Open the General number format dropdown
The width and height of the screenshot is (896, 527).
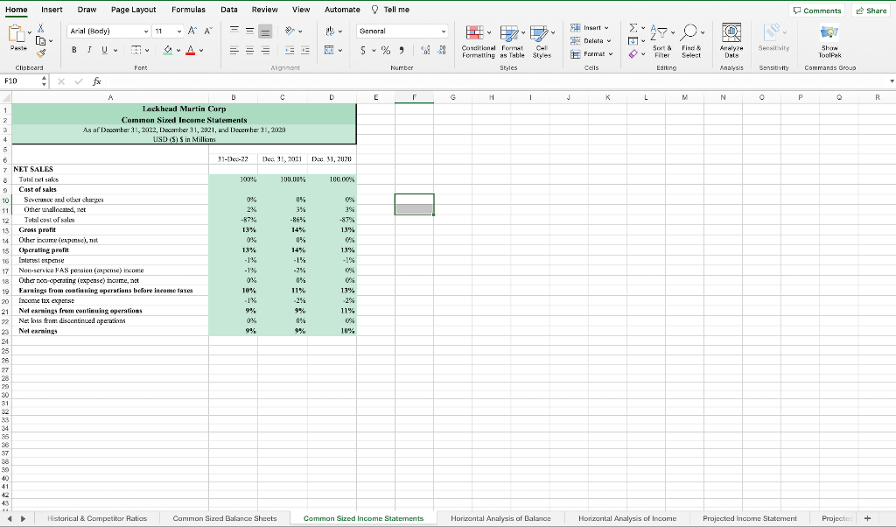(x=402, y=29)
